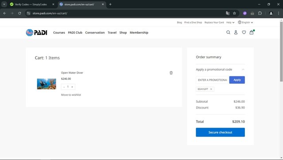
Task: Open the browser extensions puzzle icon
Action: coord(260,13)
